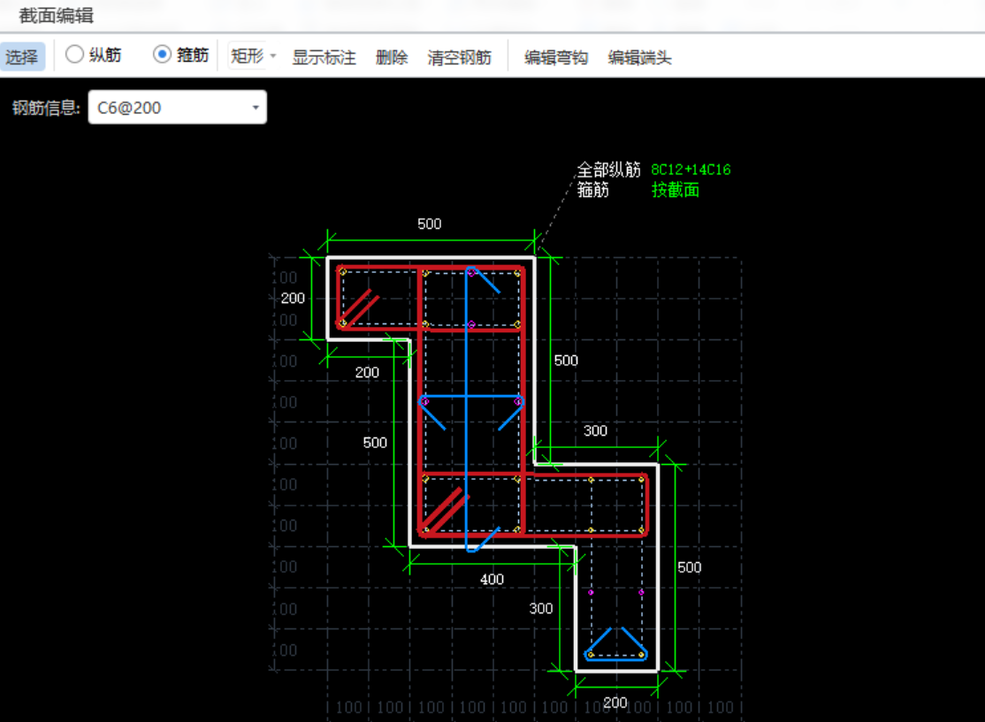Click the 全部纵筋 label
This screenshot has width=985, height=722.
pos(608,170)
